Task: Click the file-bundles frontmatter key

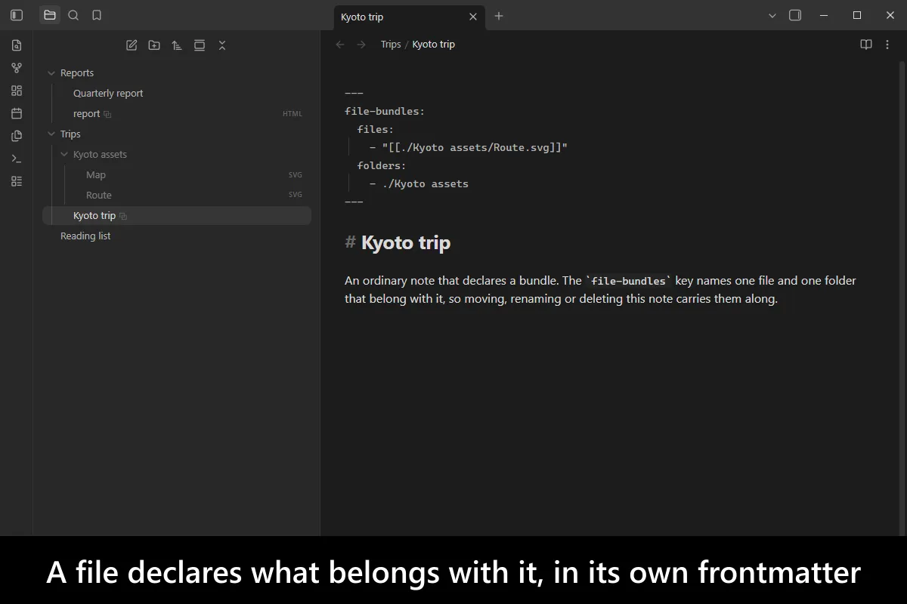Action: [385, 111]
